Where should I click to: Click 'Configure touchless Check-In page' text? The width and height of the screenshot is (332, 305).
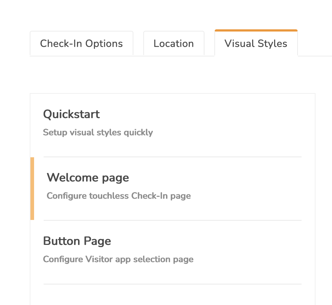click(x=118, y=196)
